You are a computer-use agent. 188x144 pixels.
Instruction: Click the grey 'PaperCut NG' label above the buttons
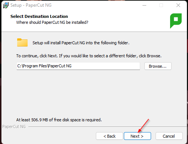[x=14, y=127]
